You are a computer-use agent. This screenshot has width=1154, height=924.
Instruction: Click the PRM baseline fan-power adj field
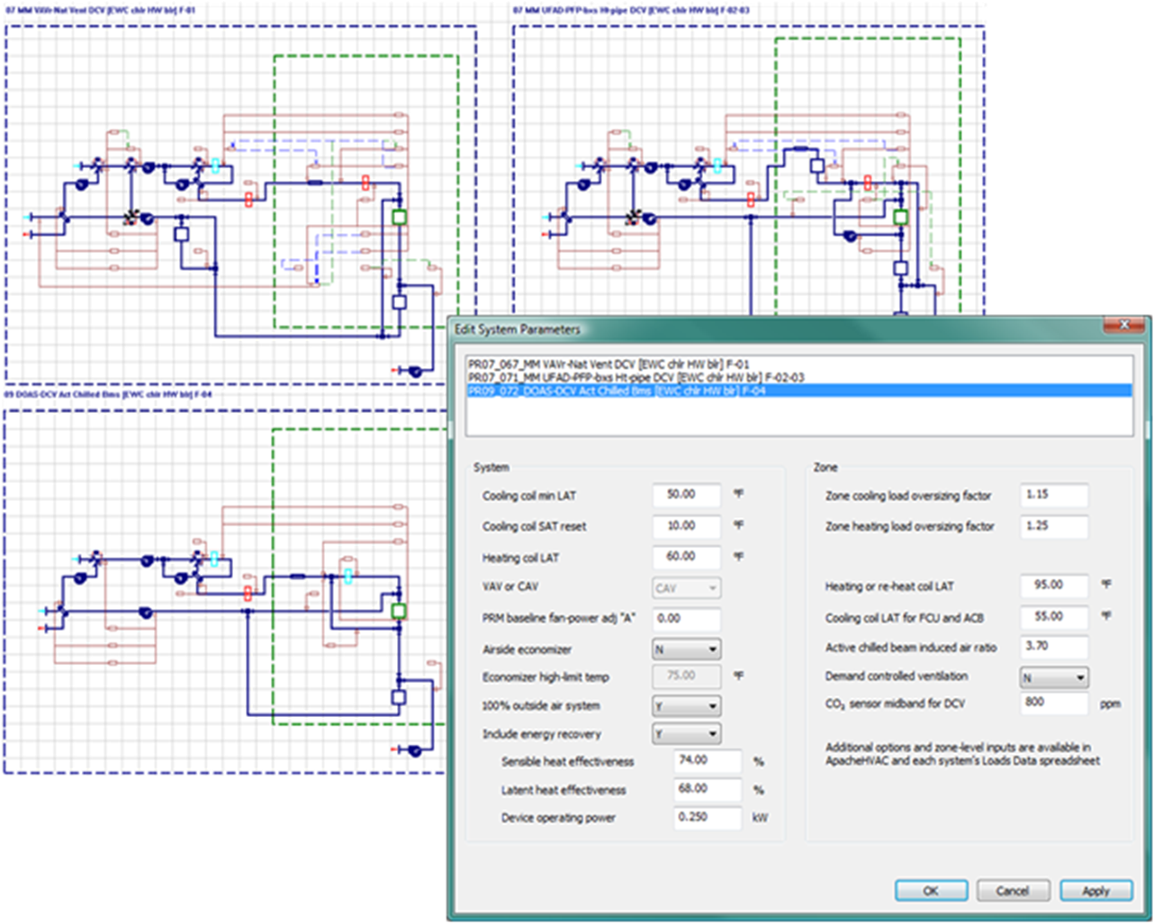(x=686, y=619)
